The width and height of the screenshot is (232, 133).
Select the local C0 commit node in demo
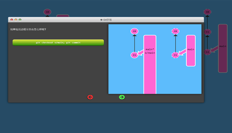(134, 31)
